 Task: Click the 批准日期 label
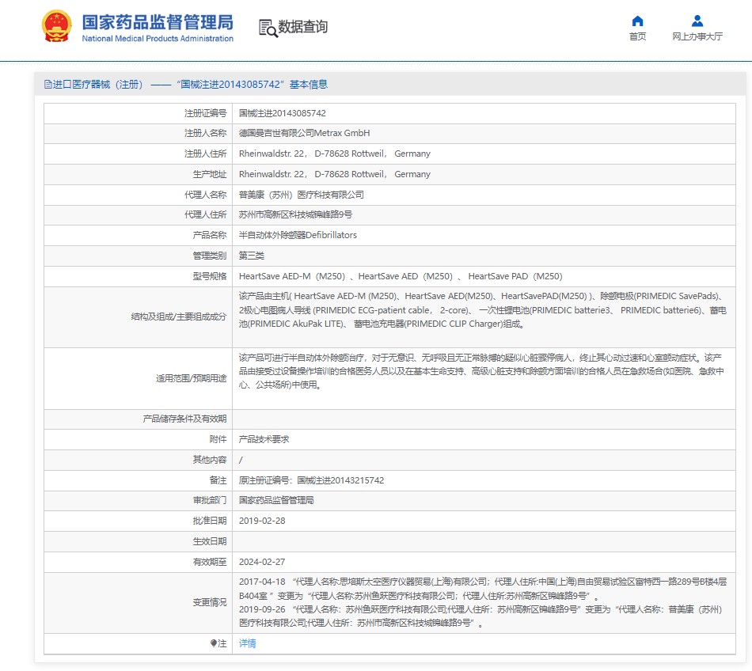pos(210,521)
